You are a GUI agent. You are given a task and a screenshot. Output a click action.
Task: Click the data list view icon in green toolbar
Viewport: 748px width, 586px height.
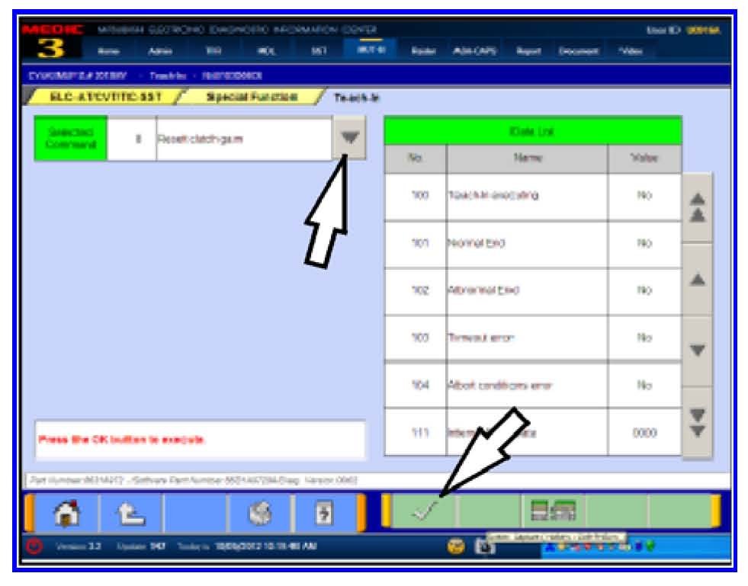coord(553,511)
